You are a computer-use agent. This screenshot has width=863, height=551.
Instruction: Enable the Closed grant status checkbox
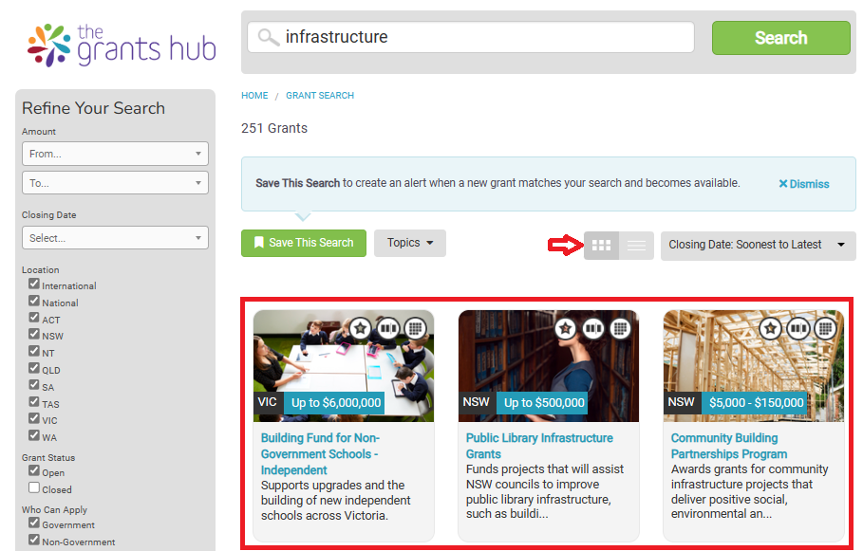(34, 488)
